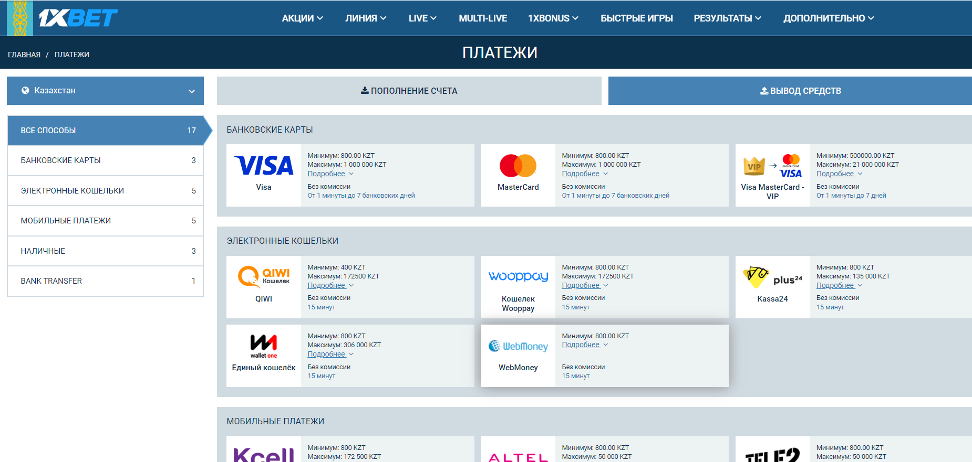Viewport: 972px width, 462px height.
Task: Expand Подробнее for Visa MasterCard VIP
Action: [x=839, y=174]
